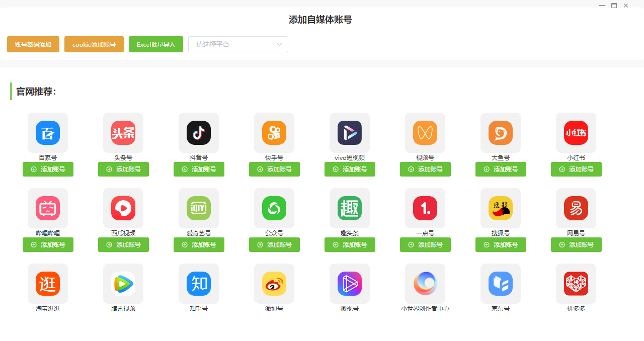Close the add account window
This screenshot has width=644, height=341.
[x=626, y=6]
